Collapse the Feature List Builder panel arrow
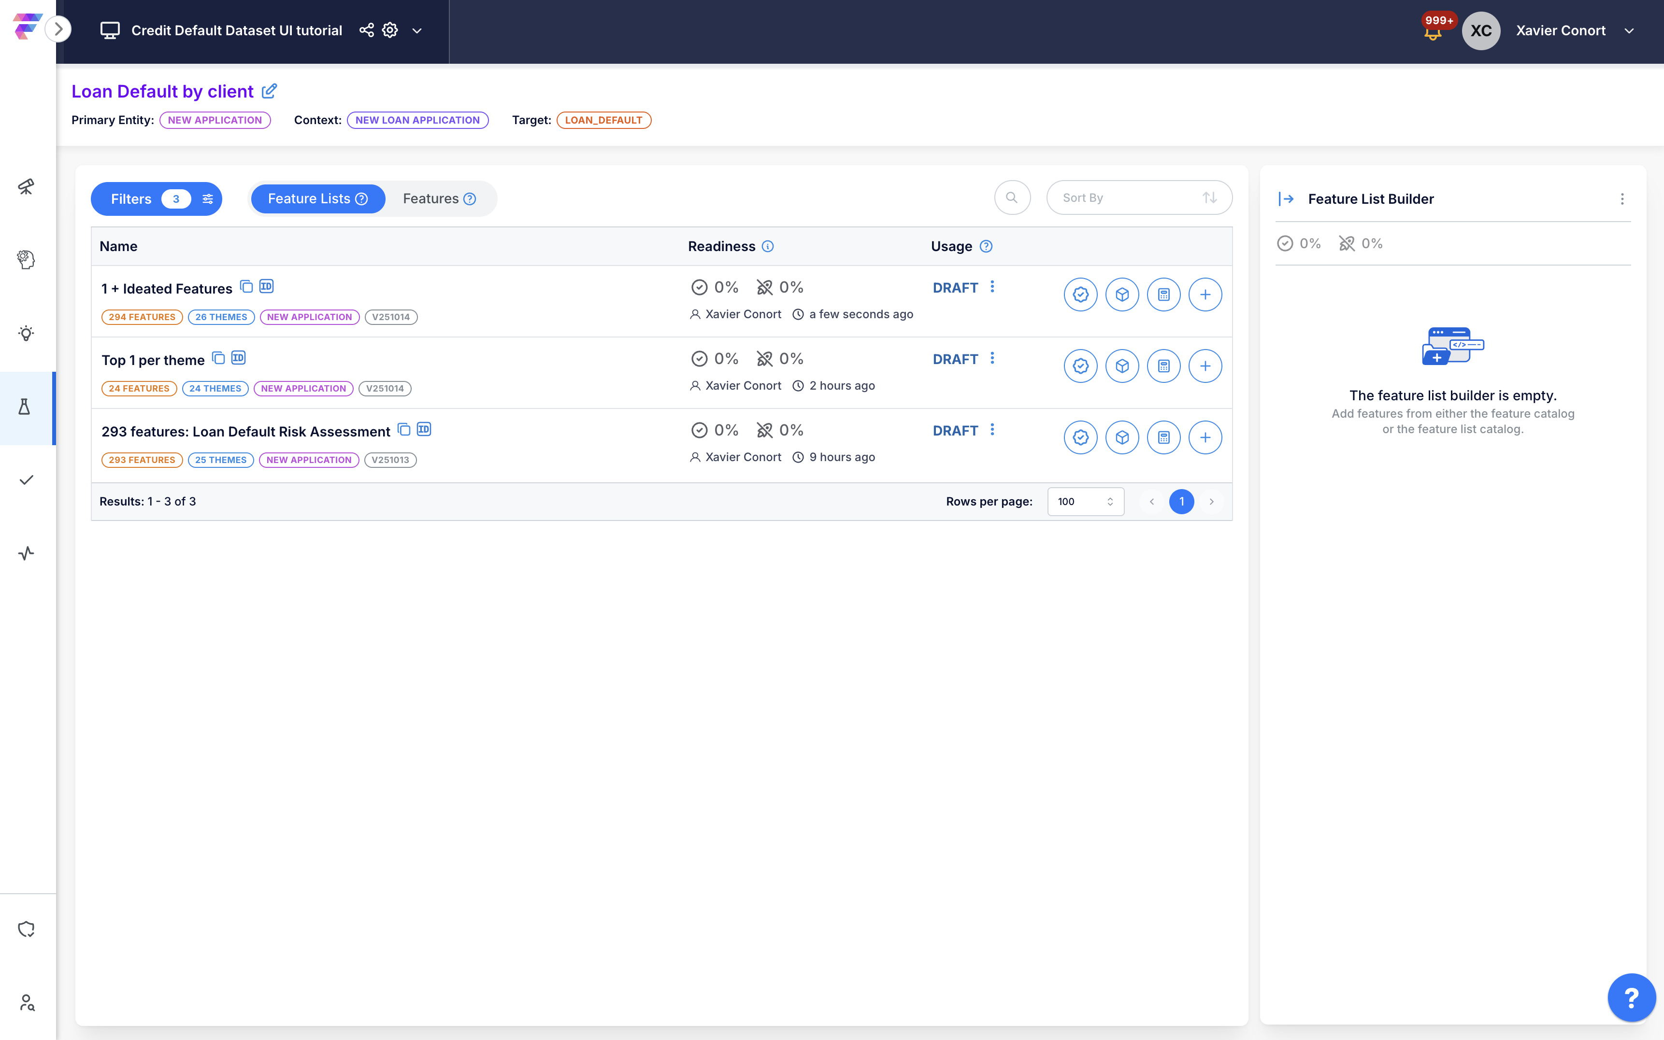1664x1040 pixels. (1286, 199)
